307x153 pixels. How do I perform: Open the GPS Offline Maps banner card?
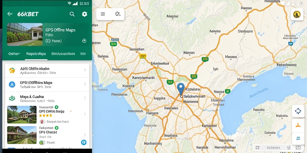[48, 35]
